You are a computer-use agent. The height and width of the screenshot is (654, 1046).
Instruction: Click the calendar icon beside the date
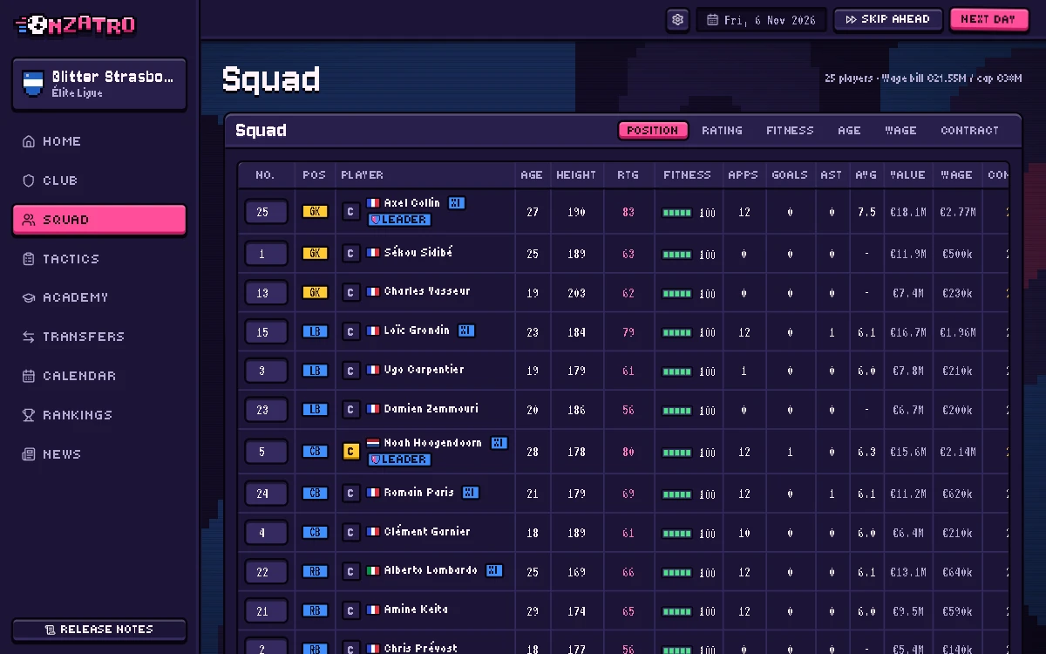point(712,19)
